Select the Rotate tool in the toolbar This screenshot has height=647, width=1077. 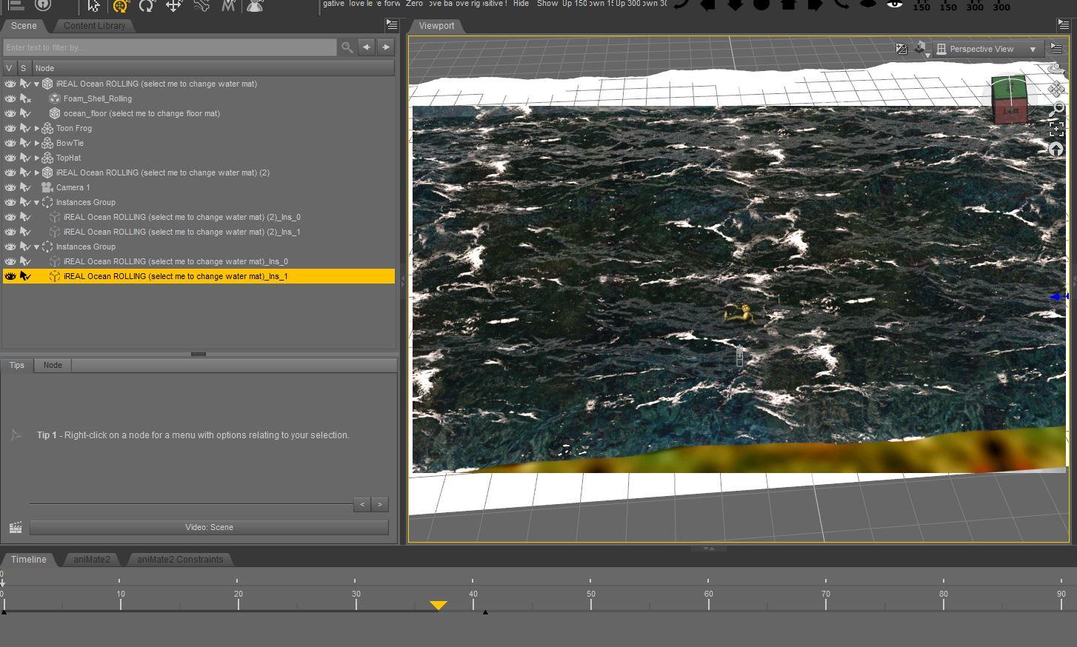click(x=147, y=6)
